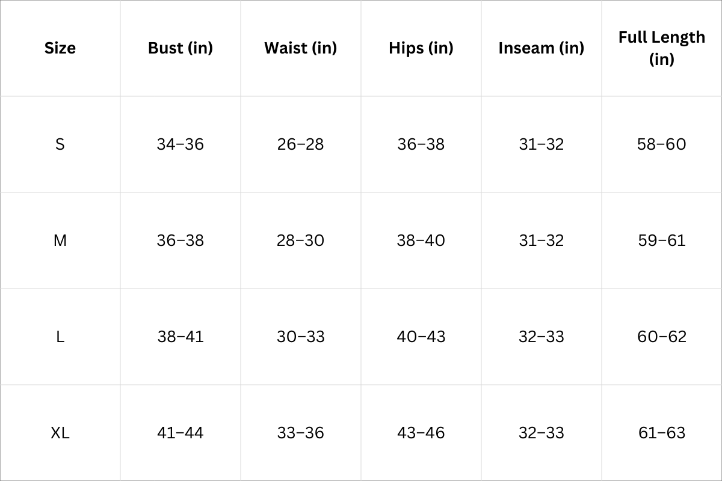Viewport: 722px width, 481px height.
Task: Select the bust value 41–44
Action: point(180,433)
